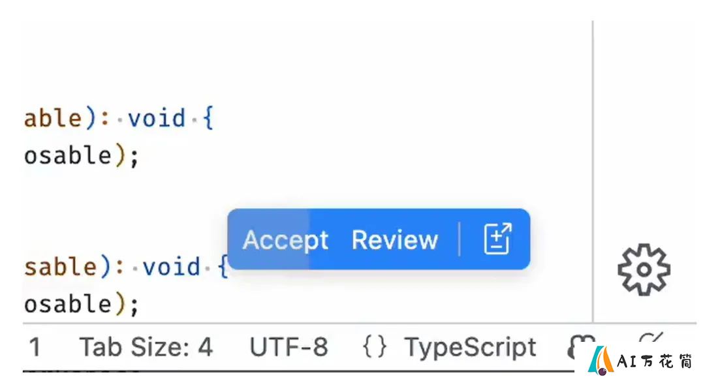Change the Tab Size: 4 indentation setting
The width and height of the screenshot is (705, 379).
pyautogui.click(x=146, y=347)
